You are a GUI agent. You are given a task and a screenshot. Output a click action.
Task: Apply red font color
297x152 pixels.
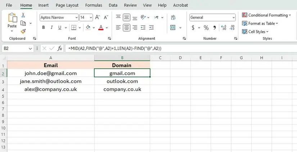click(x=101, y=27)
